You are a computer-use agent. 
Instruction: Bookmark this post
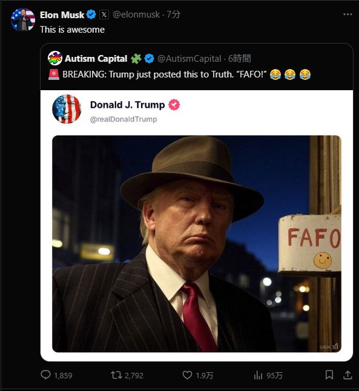(329, 375)
